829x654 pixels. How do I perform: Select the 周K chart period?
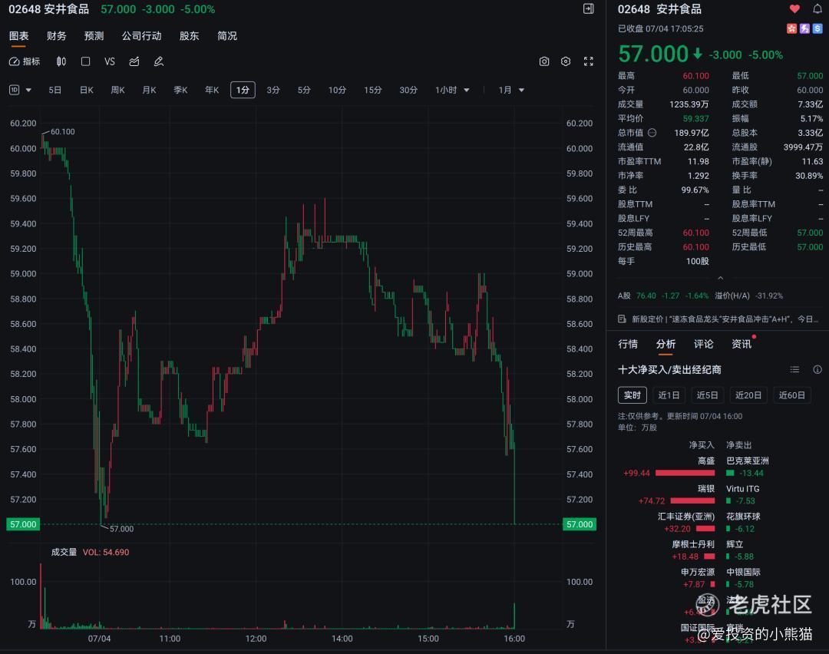tap(118, 90)
